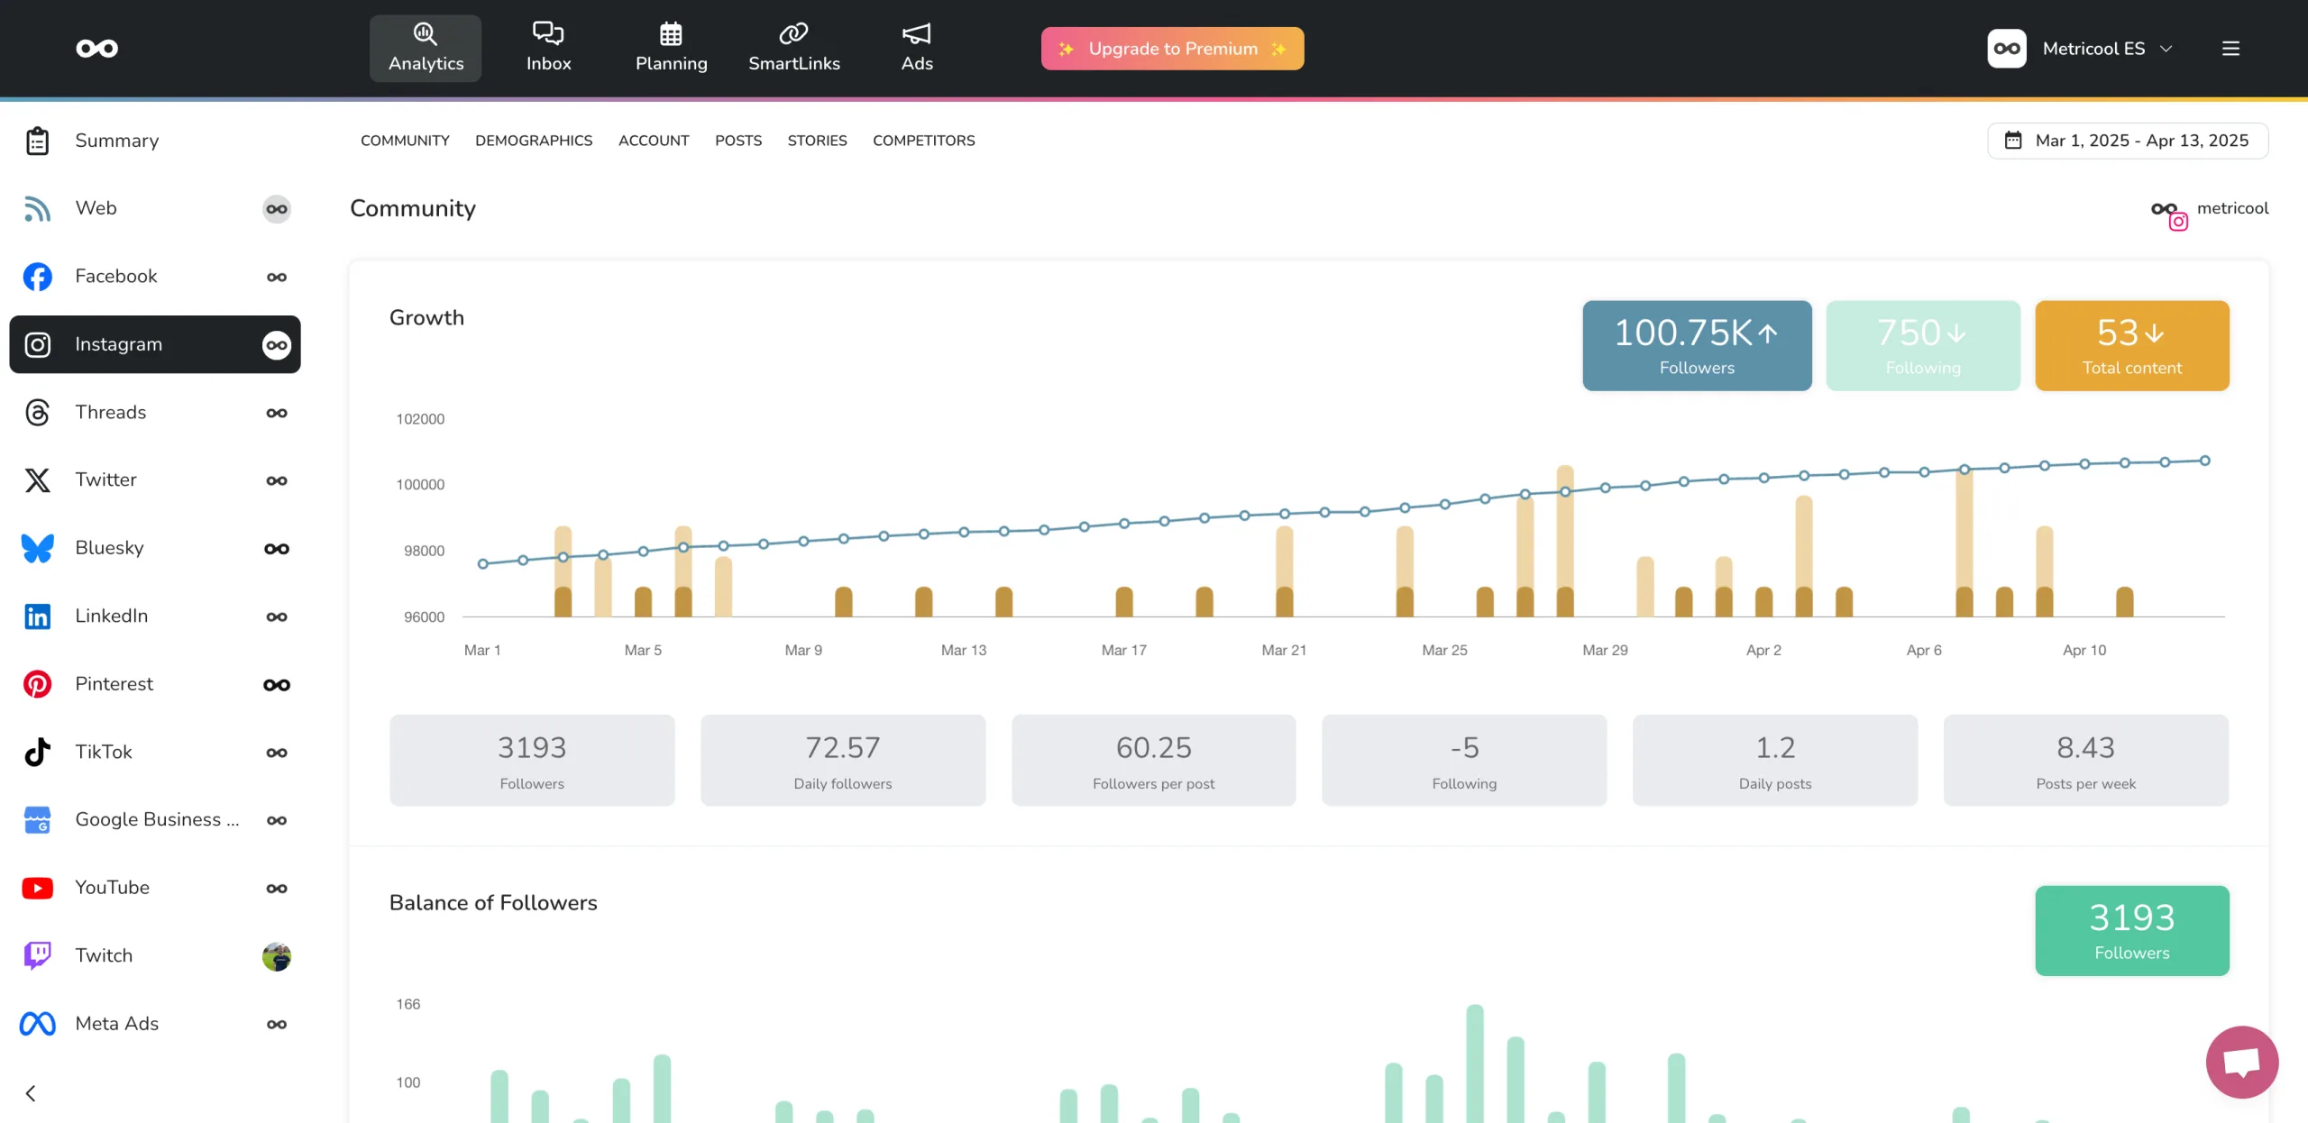Open the date range picker
Screen dimensions: 2308x1123
pos(2128,141)
